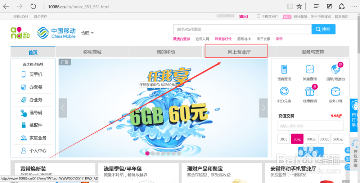Select 50元 recharge amount
The image size is (360, 183).
click(x=297, y=139)
